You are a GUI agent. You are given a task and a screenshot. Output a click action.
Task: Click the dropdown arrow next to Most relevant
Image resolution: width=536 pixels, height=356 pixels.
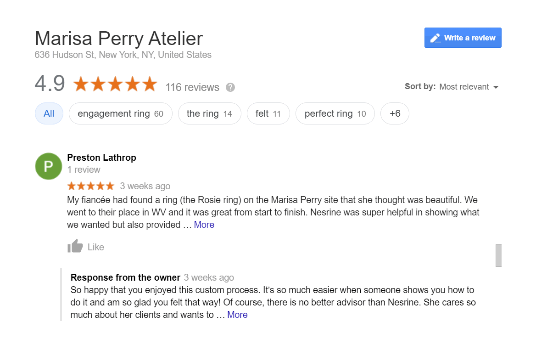coord(496,87)
